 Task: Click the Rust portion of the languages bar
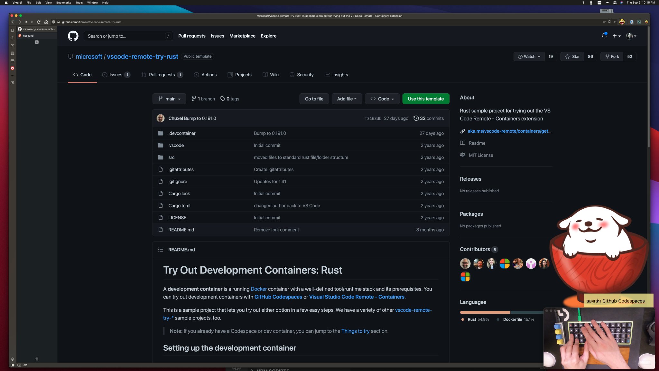(x=484, y=312)
